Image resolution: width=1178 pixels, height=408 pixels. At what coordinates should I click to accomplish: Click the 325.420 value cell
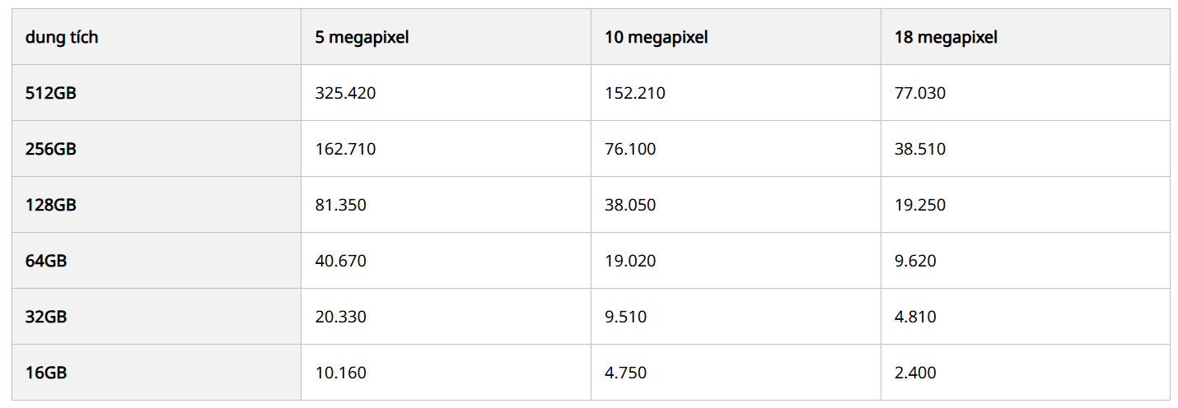[345, 93]
